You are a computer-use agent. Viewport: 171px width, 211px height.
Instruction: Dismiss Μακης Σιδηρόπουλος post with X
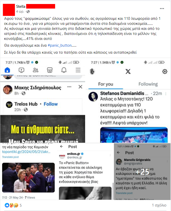[x=80, y=87]
